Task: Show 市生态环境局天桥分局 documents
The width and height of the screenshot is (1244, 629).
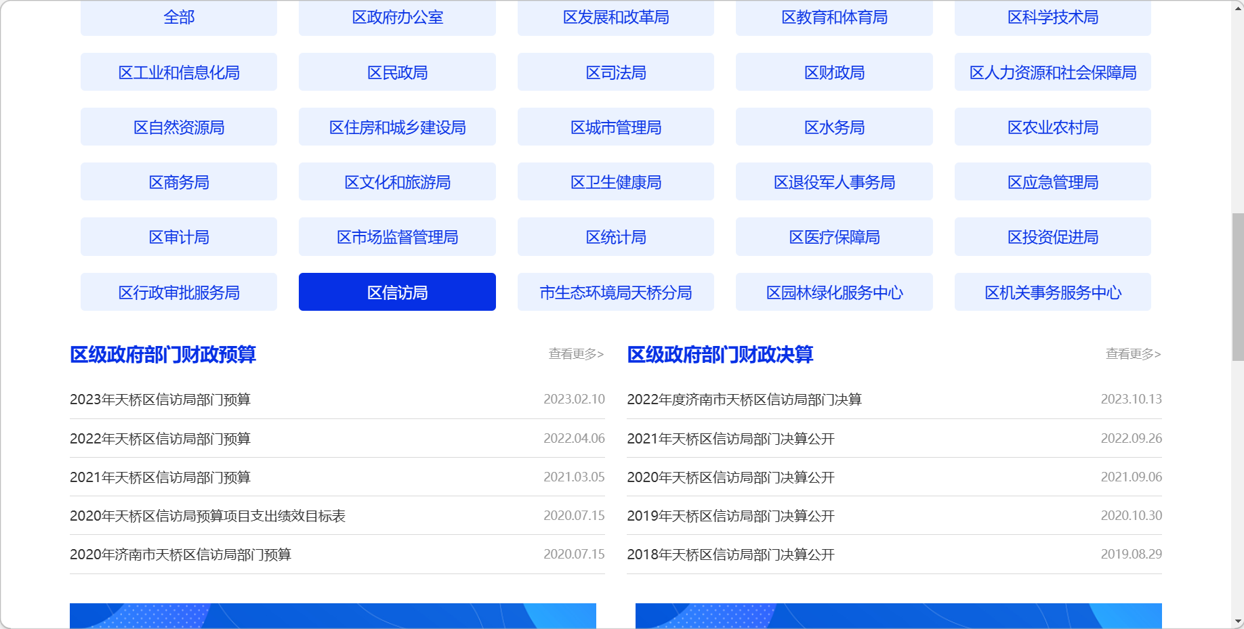Action: (x=616, y=292)
